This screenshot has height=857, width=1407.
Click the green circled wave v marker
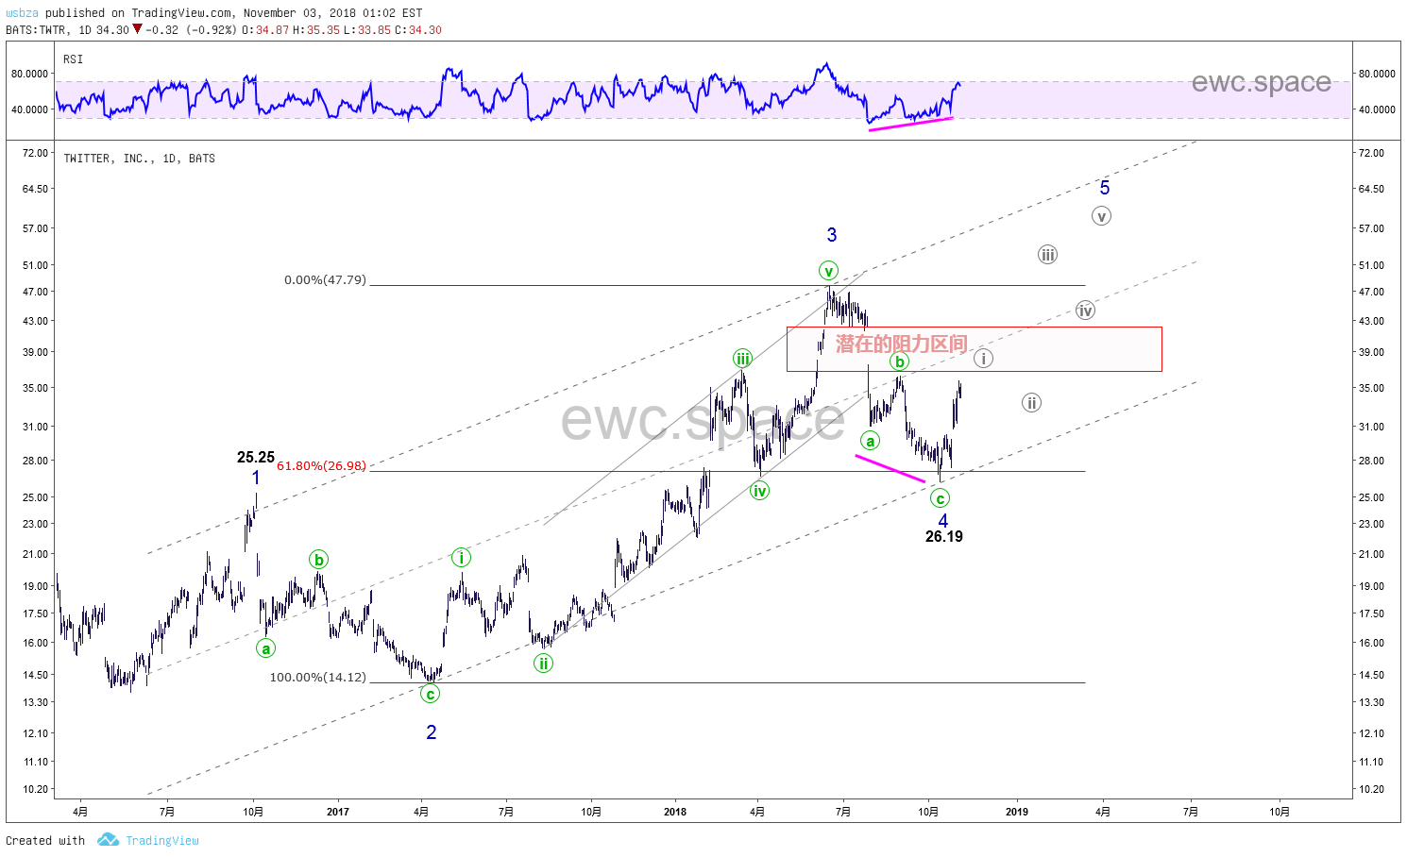828,272
